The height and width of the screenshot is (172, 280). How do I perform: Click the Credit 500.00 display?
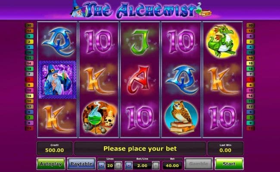click(x=54, y=148)
